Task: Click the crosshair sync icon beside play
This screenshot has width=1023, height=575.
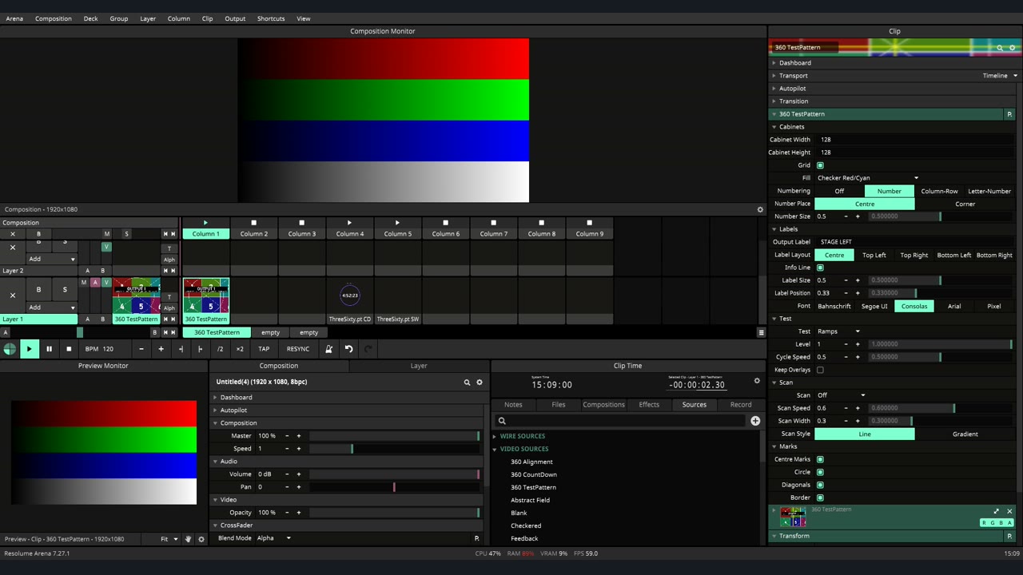Action: coord(10,349)
